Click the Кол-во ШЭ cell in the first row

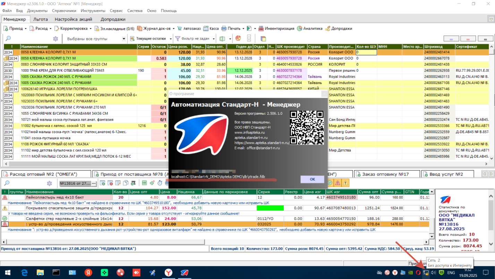click(x=366, y=52)
